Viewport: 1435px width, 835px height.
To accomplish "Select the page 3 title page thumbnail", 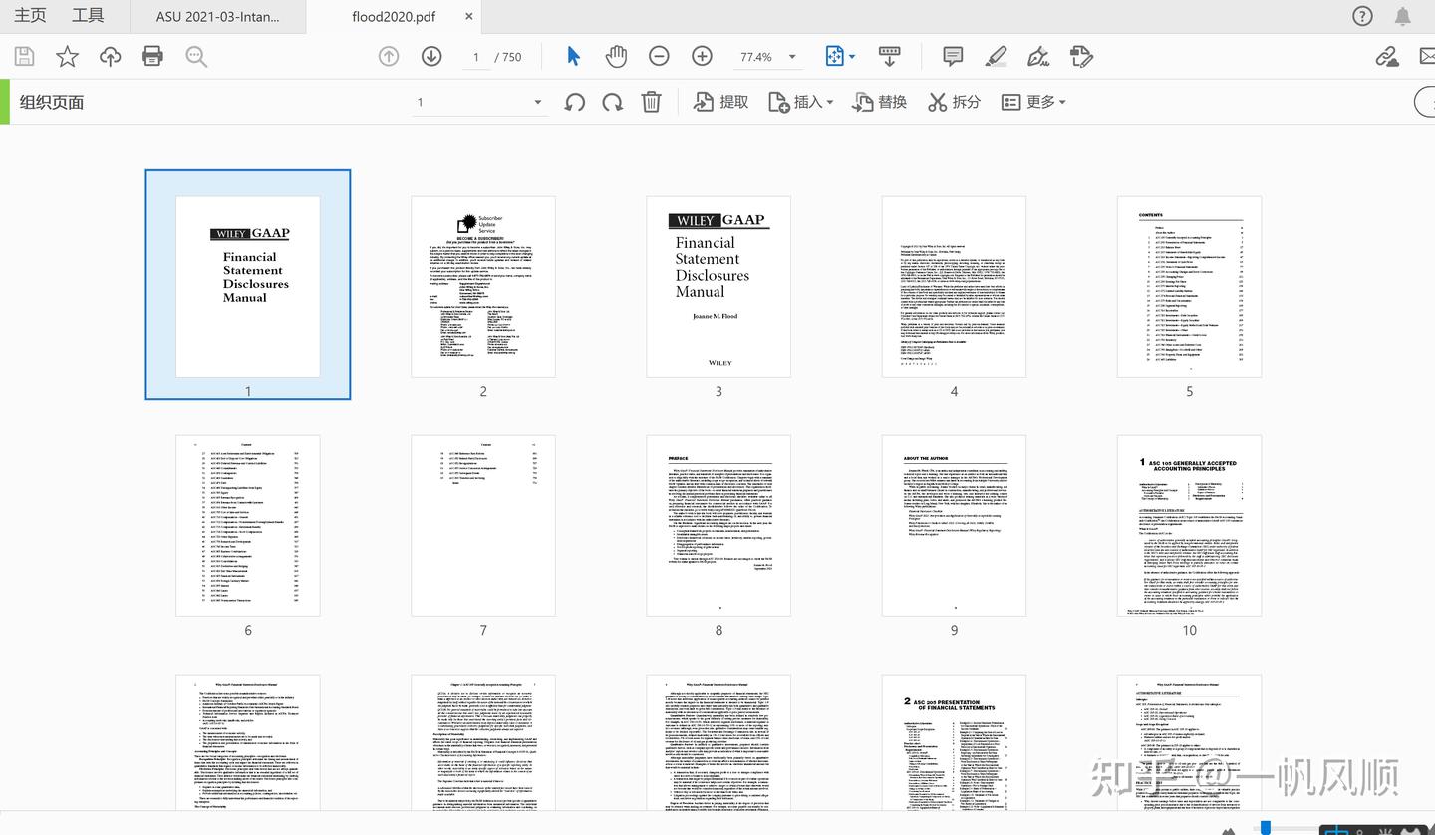I will (718, 286).
